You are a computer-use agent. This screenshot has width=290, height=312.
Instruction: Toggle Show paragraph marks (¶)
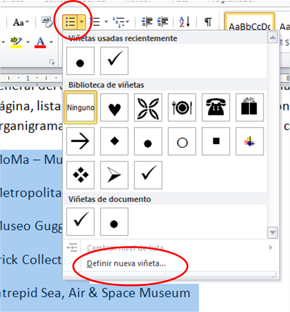coord(208,21)
